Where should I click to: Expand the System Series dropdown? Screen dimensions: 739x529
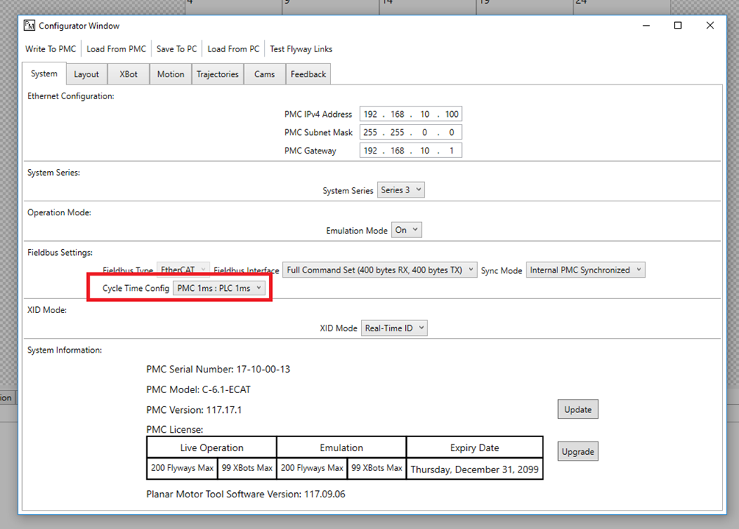pyautogui.click(x=401, y=190)
